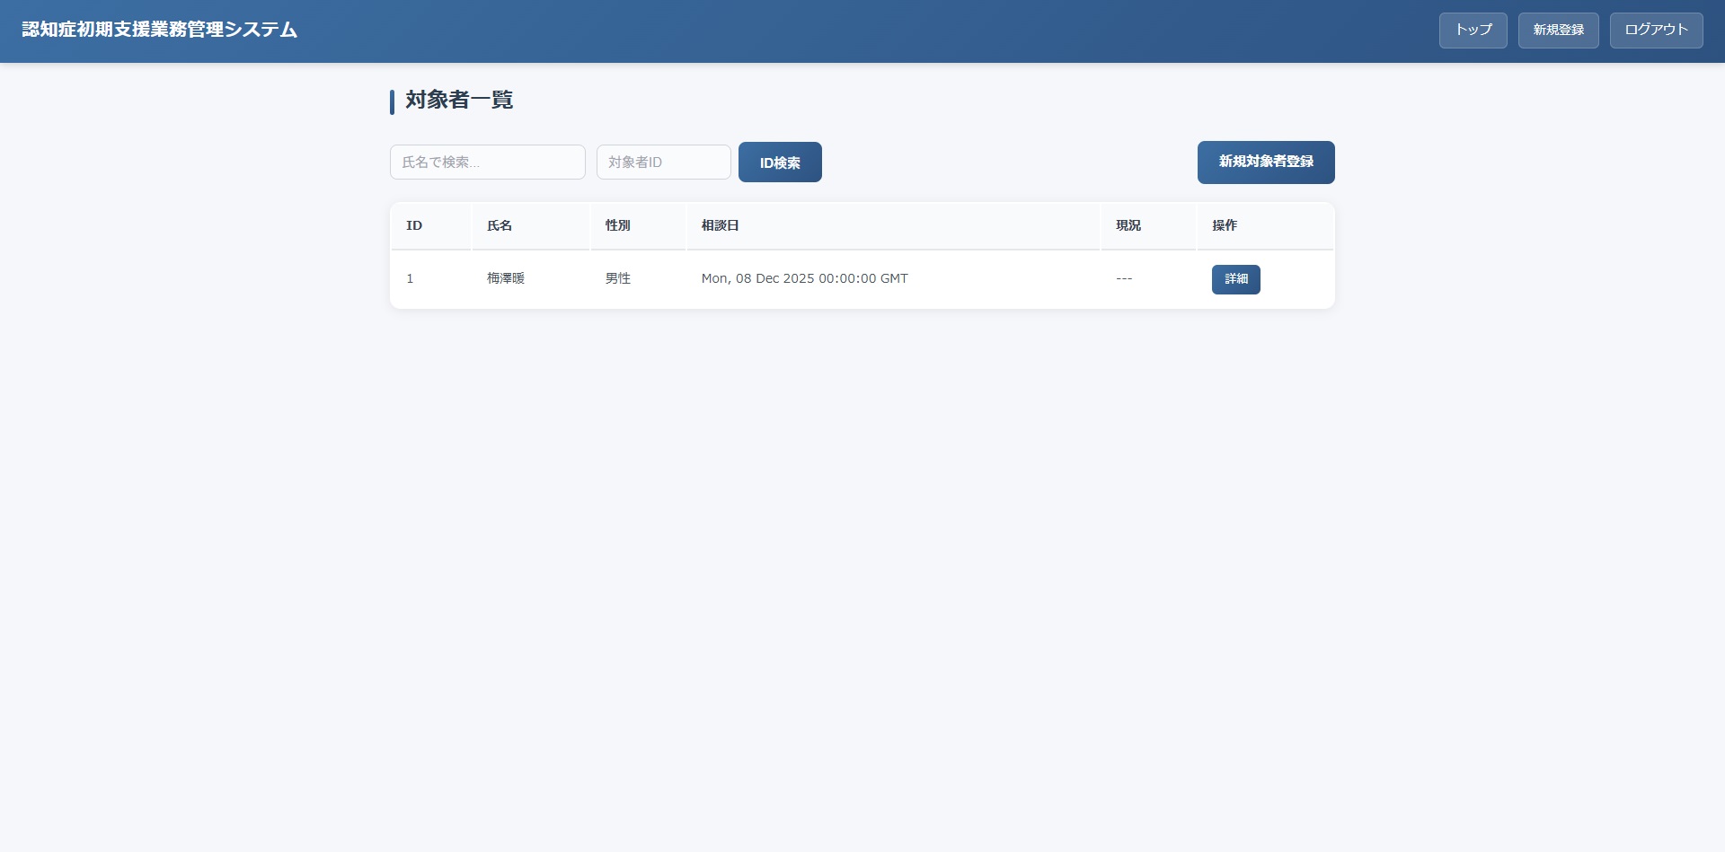View 詳細 for 梅澤暖
Viewport: 1725px width, 852px height.
point(1235,279)
